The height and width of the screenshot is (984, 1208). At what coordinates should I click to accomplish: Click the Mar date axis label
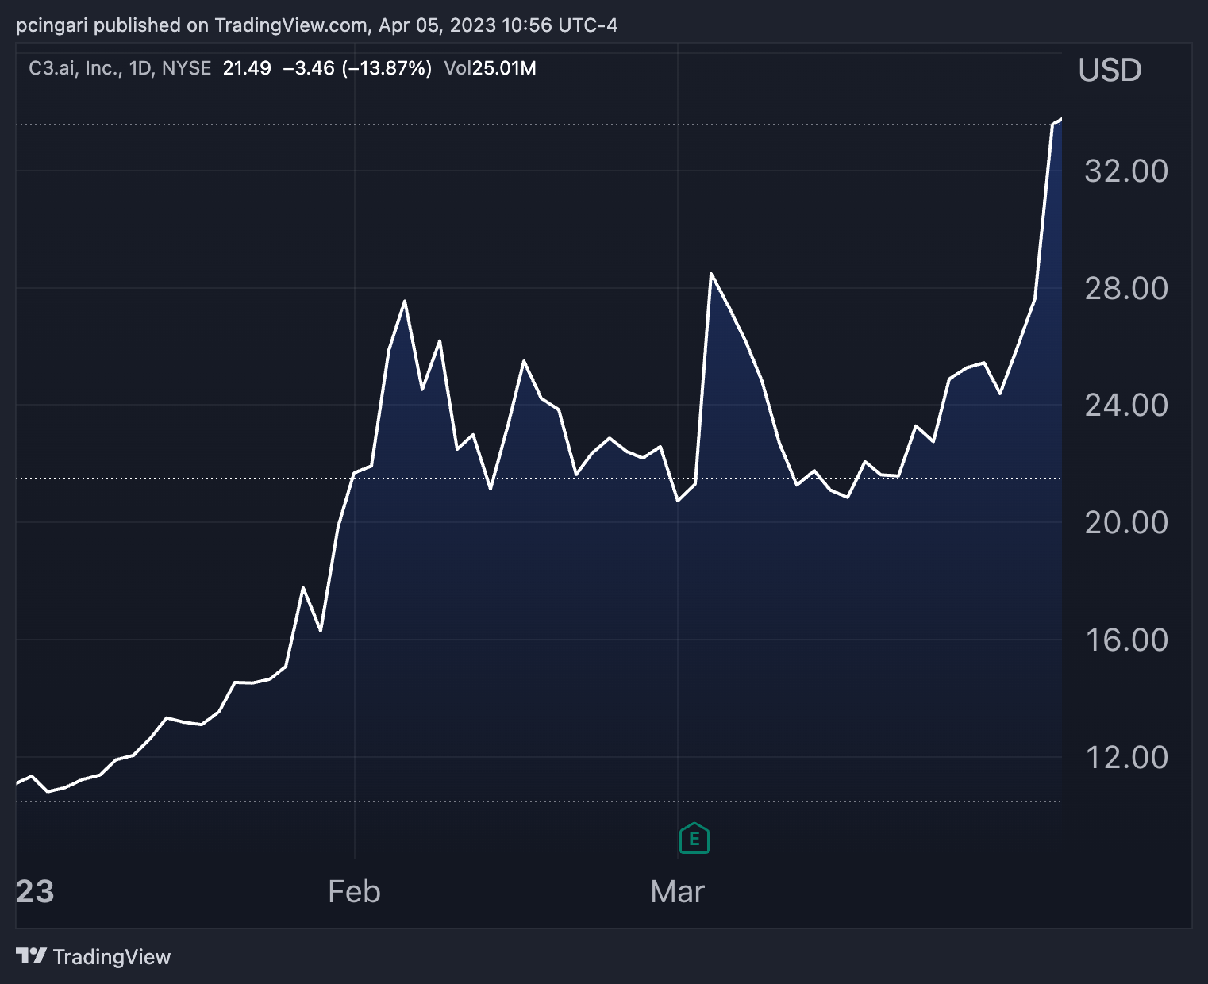coord(677,892)
